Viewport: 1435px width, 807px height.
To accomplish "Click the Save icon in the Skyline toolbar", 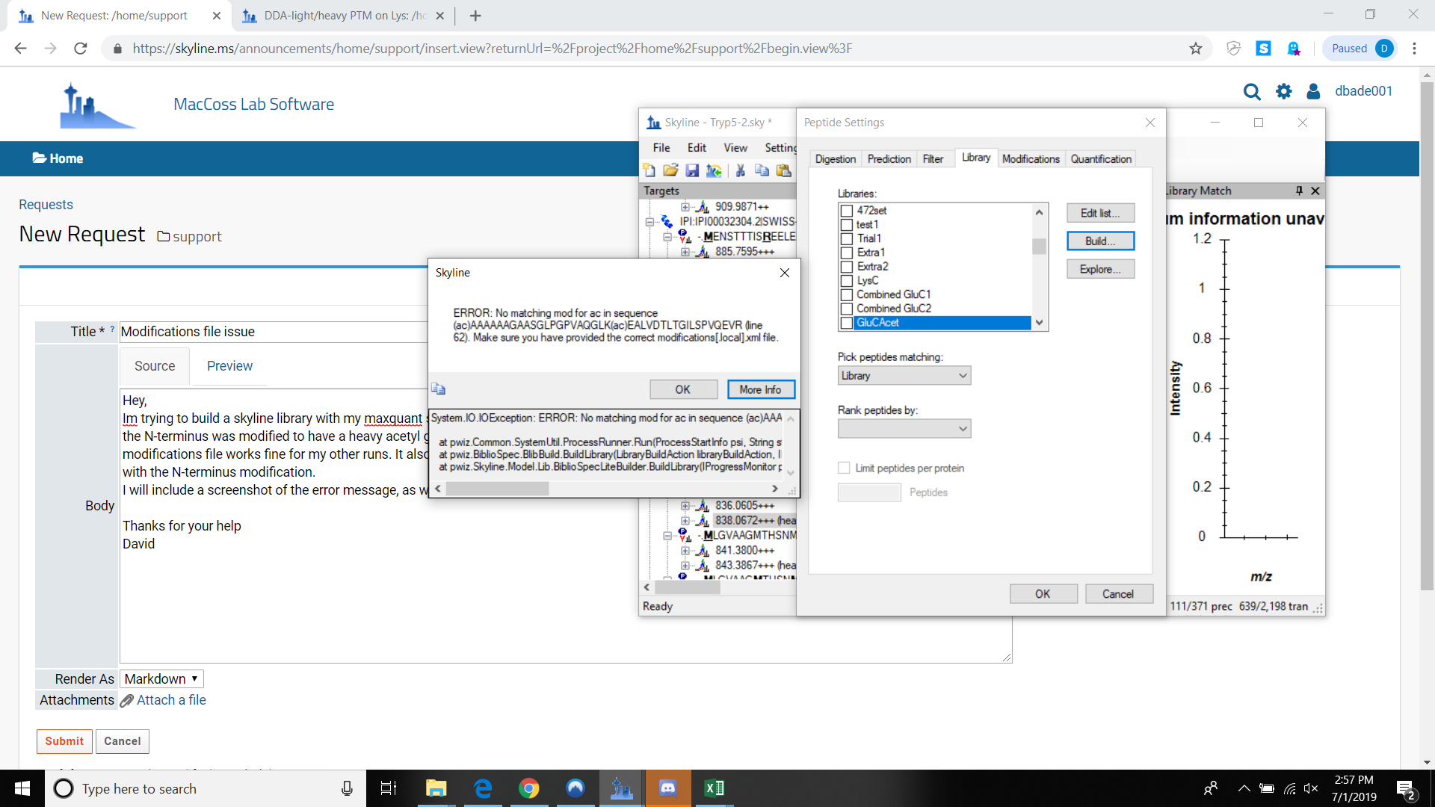I will tap(692, 170).
